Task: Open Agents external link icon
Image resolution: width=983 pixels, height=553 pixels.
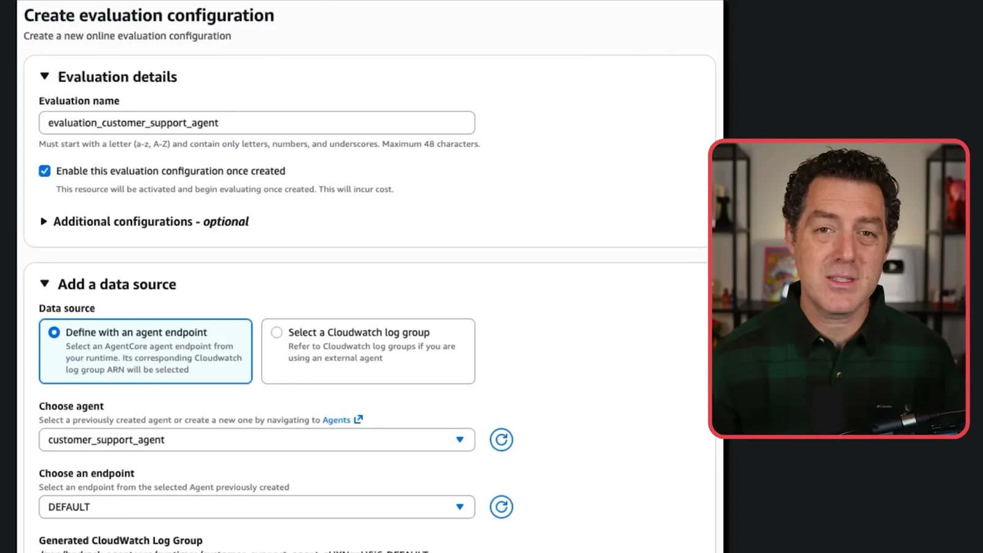Action: [359, 420]
